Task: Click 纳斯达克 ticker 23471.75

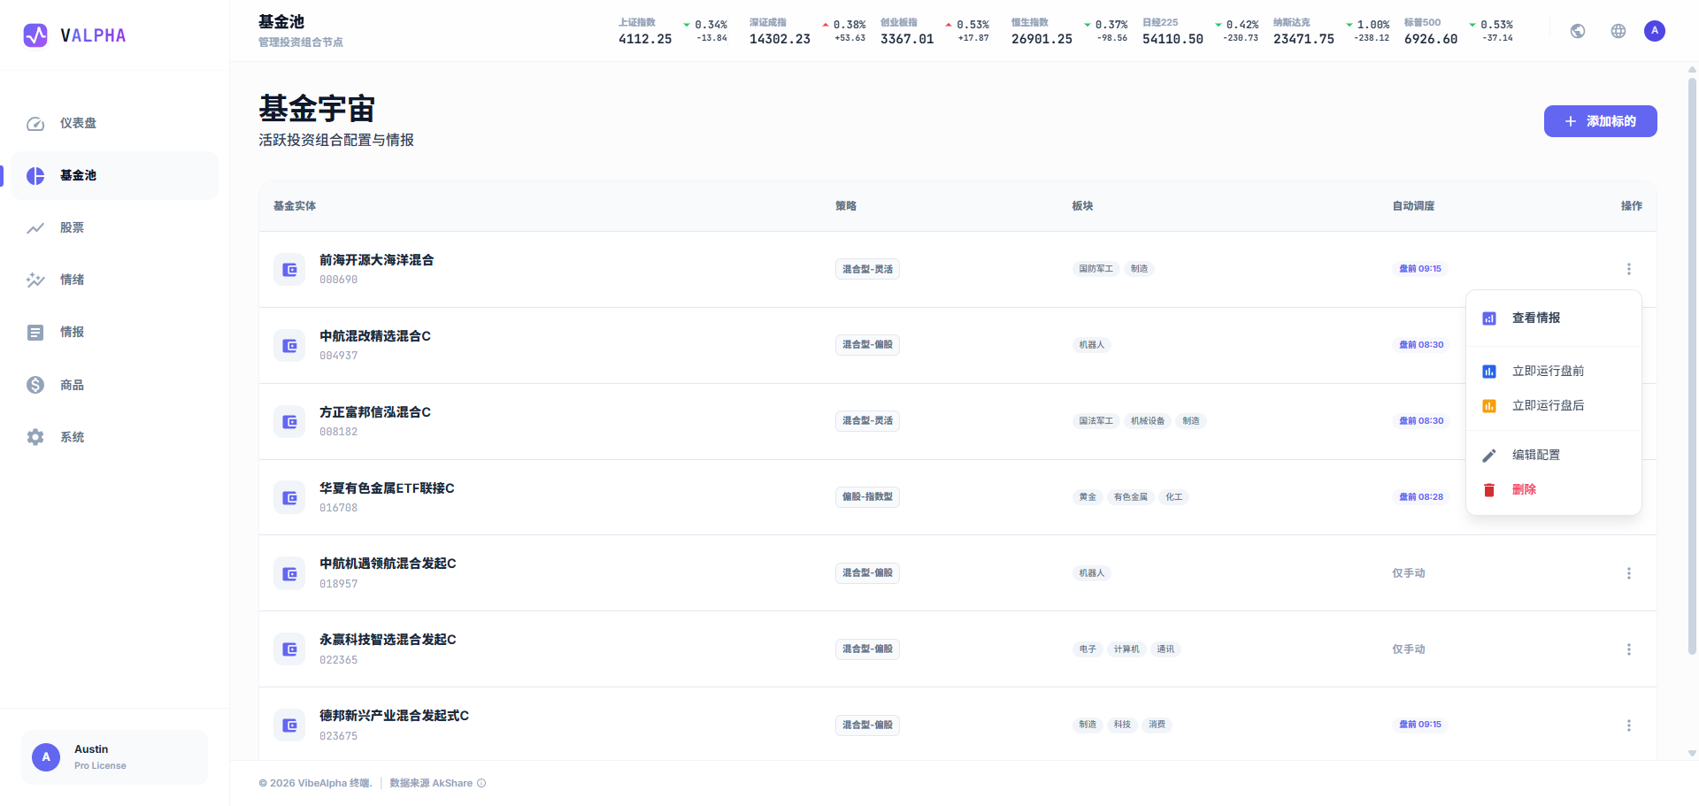Action: (x=1331, y=31)
